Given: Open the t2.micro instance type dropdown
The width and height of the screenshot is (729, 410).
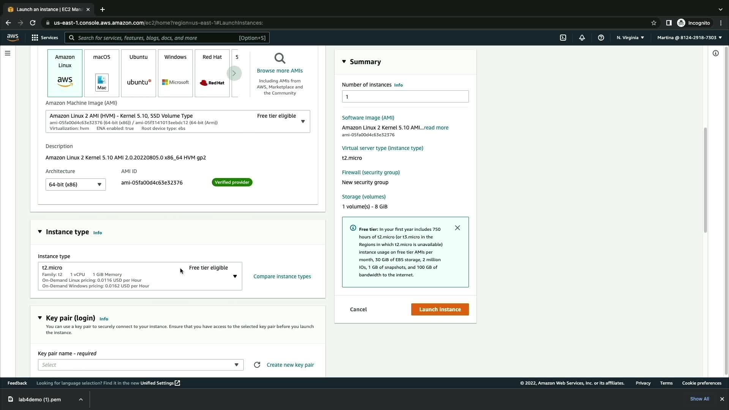Looking at the screenshot, I should [140, 276].
